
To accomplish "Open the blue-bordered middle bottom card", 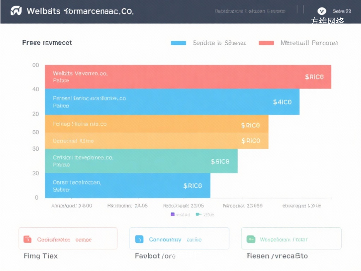I will tap(179, 239).
